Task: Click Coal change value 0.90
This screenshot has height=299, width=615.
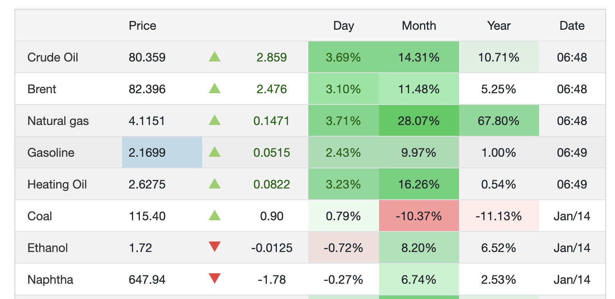Action: point(272,216)
